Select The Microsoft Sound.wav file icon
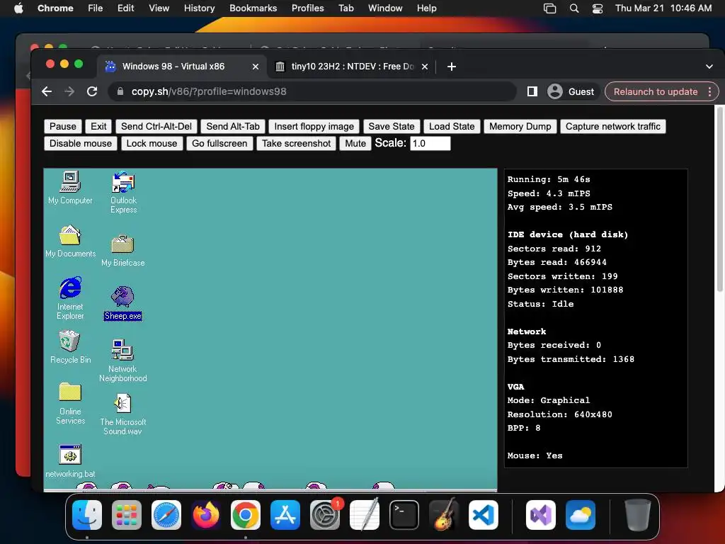The width and height of the screenshot is (725, 544). 123,414
